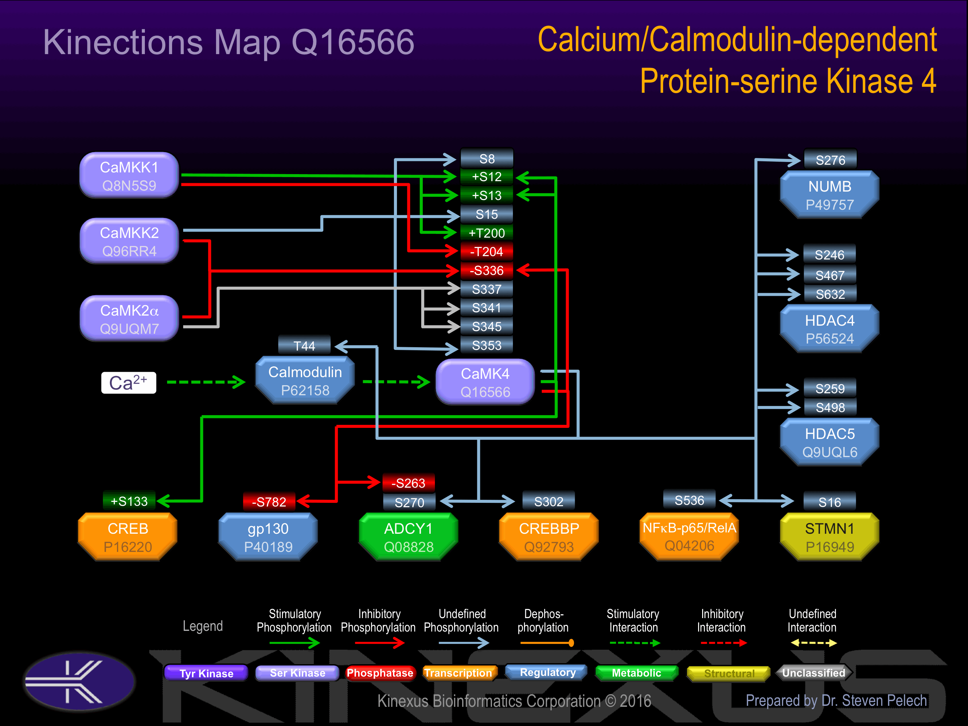The width and height of the screenshot is (968, 726).
Task: Select the orange Transcription legend swatch
Action: (459, 673)
